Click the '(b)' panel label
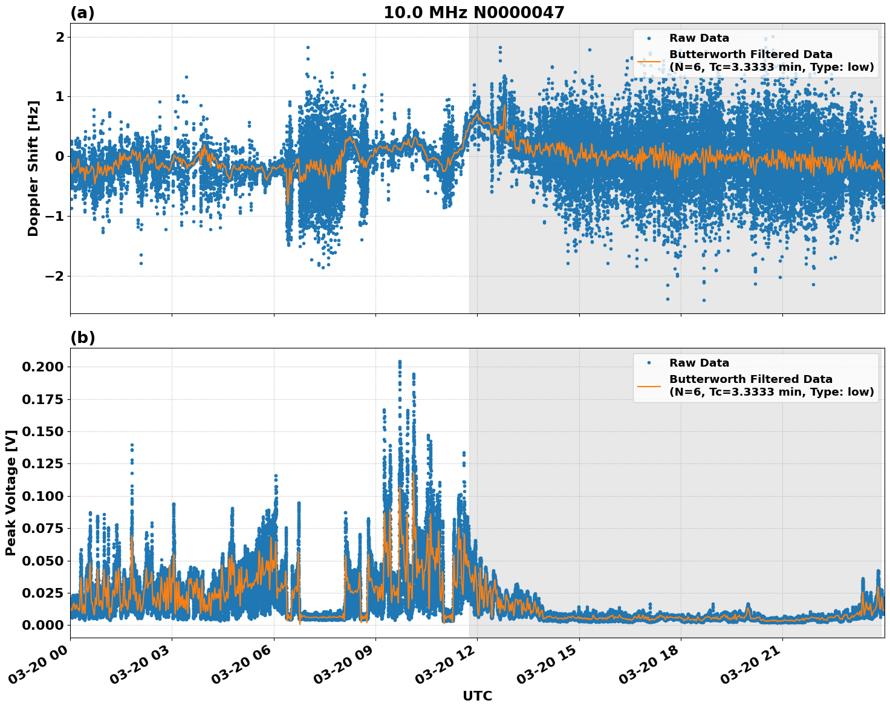This screenshot has height=709, width=890. tap(83, 336)
